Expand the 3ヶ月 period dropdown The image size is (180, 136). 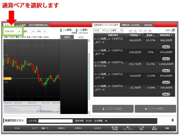(x=99, y=30)
